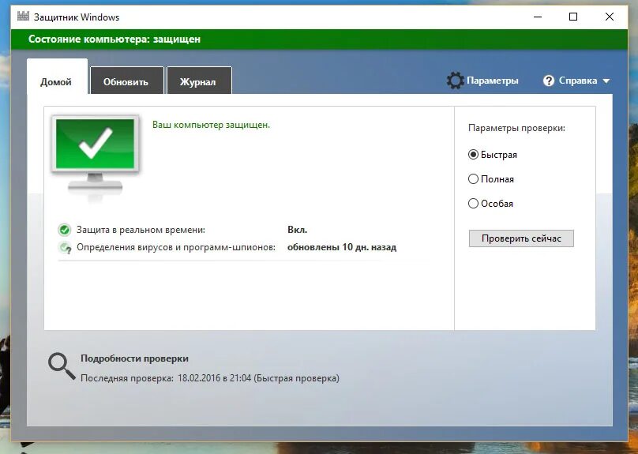The height and width of the screenshot is (454, 638).
Task: Click green check icon beside real-time protection
Action: pos(64,230)
